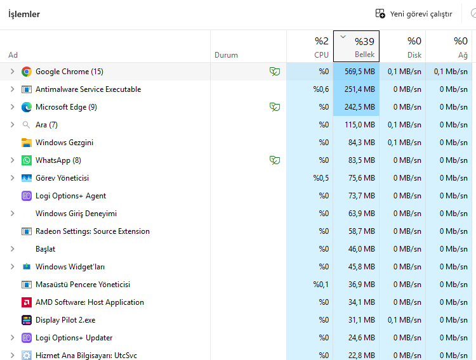Image resolution: width=476 pixels, height=360 pixels.
Task: Expand the Windows Giriş Deneyimi row
Action: 12,214
